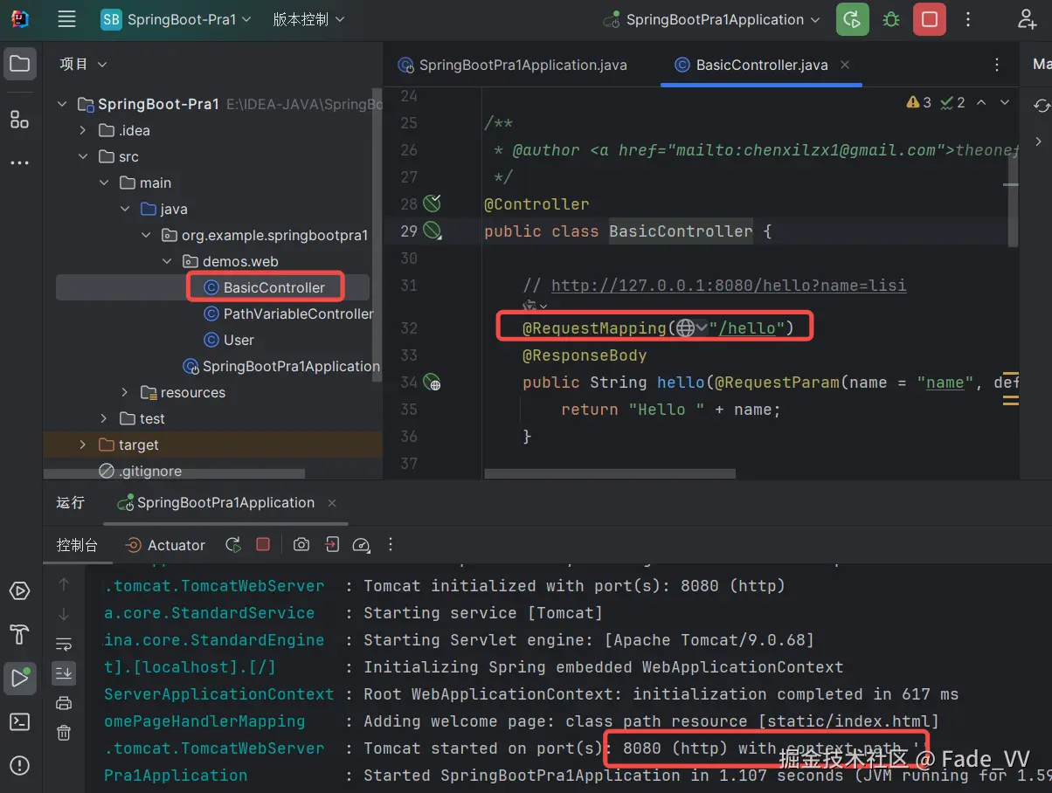Open the Terminal tool window

[x=19, y=721]
